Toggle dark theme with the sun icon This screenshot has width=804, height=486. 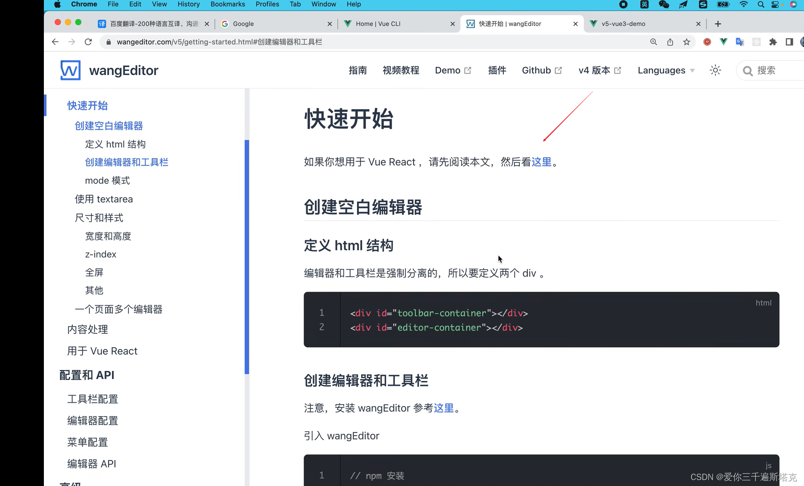[x=715, y=70]
